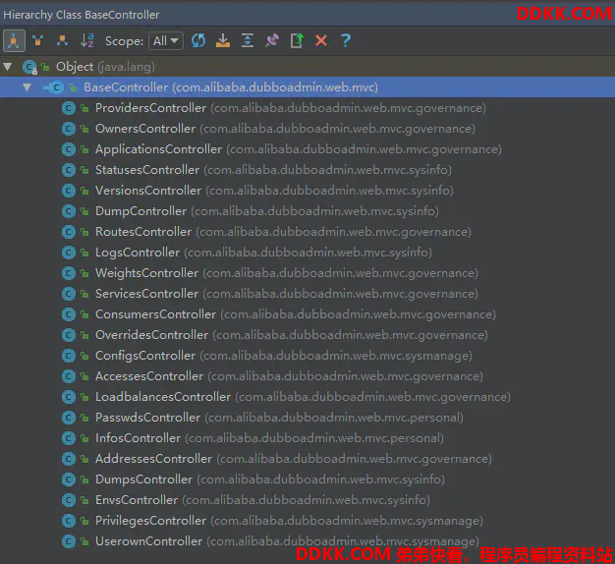615x564 pixels.
Task: Click the autoscroll to source icon
Action: click(223, 41)
